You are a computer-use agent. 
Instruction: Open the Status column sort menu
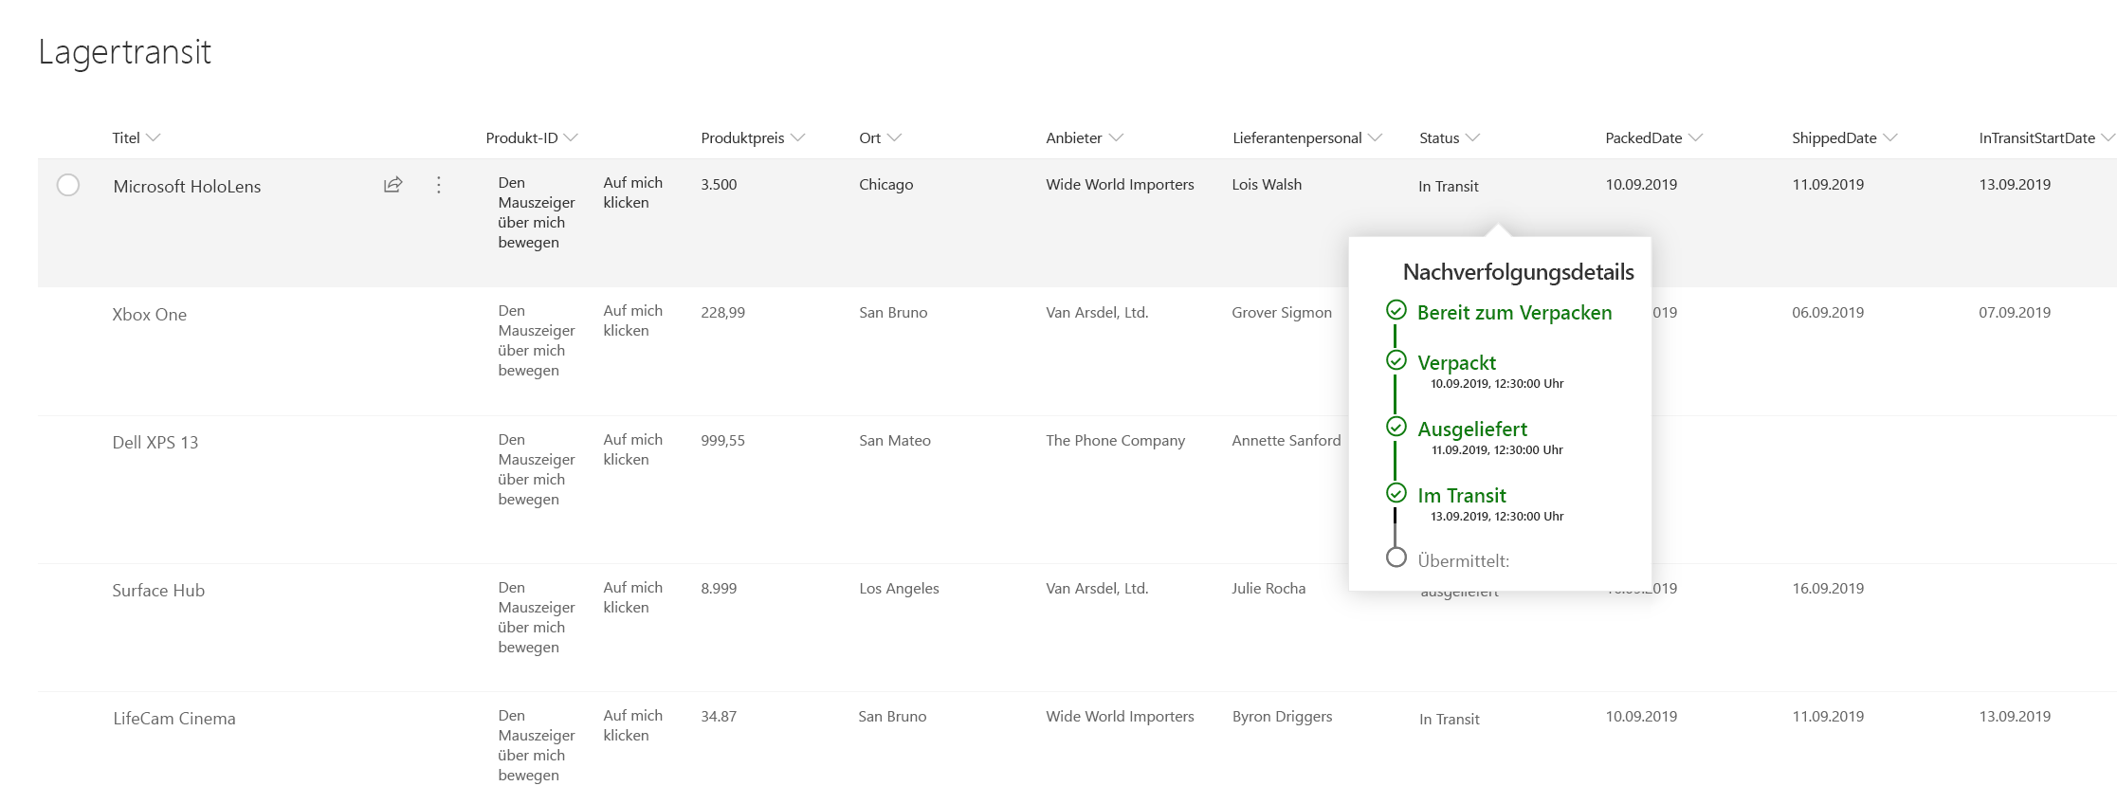1472,138
